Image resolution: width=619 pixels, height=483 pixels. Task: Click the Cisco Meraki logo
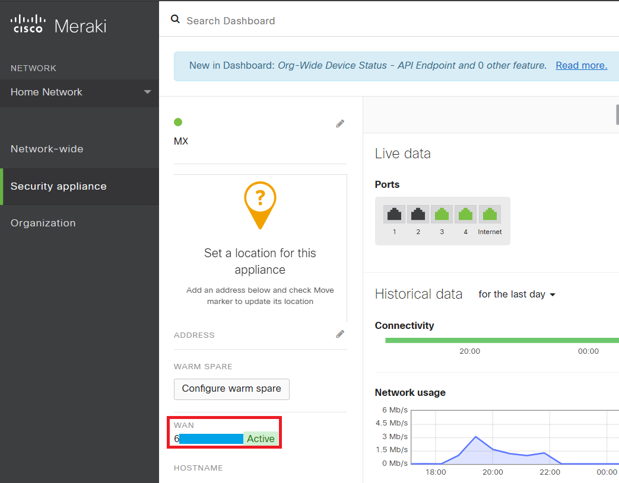point(58,25)
